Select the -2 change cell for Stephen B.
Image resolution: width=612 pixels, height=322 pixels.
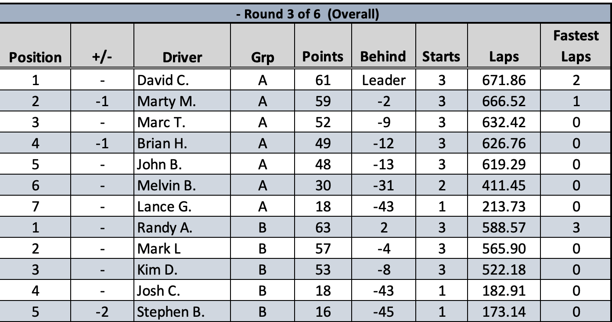pyautogui.click(x=102, y=311)
